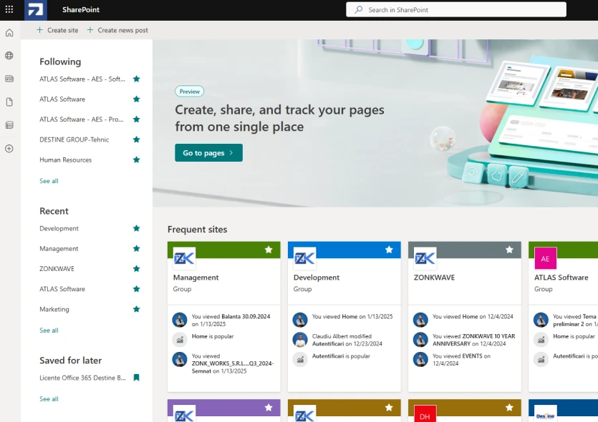Open the globe My sites icon
598x422 pixels.
pos(9,56)
